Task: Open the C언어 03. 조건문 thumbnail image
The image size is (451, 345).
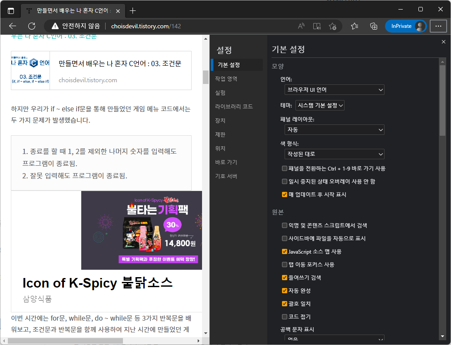Action: pos(30,70)
